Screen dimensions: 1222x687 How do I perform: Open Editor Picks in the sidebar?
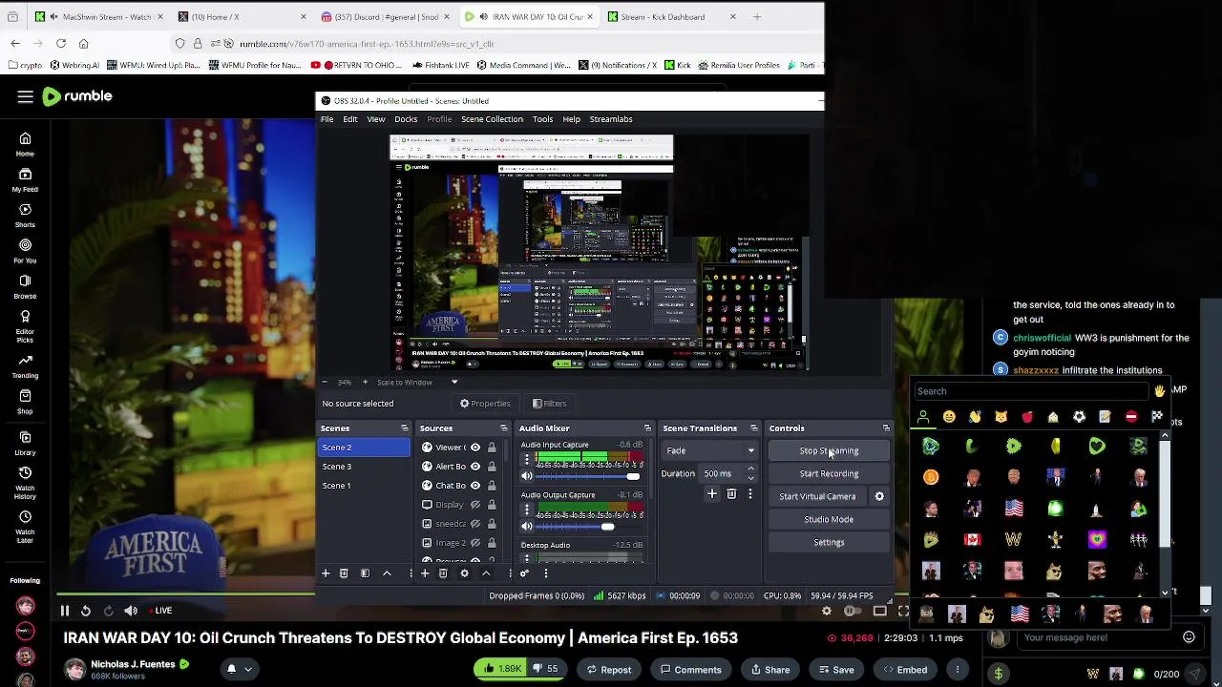[25, 326]
